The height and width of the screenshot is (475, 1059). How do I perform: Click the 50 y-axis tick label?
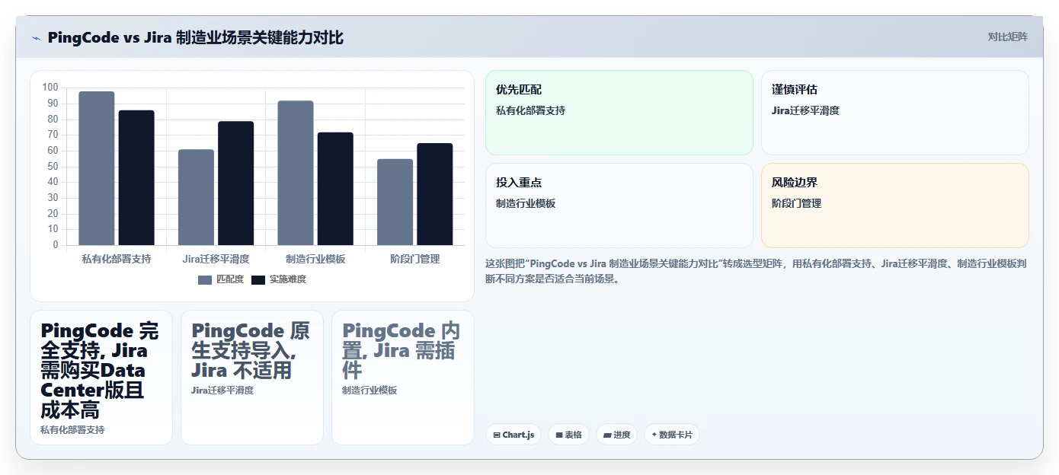point(53,167)
